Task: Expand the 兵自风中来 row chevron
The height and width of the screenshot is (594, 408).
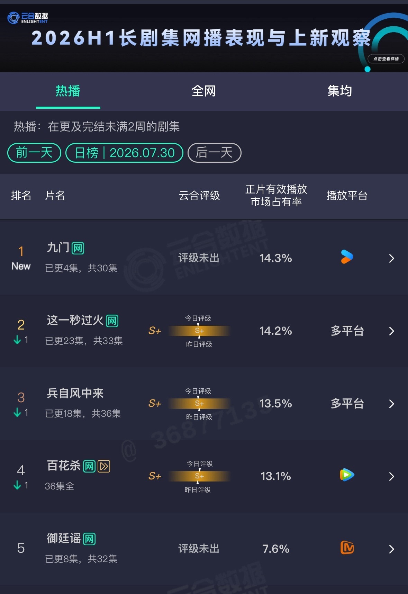Action: (x=391, y=404)
